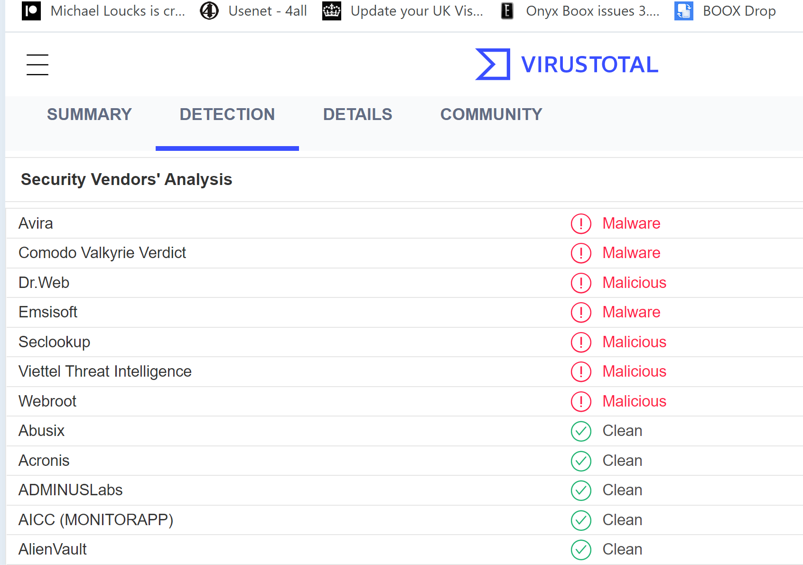Image resolution: width=803 pixels, height=565 pixels.
Task: Click the VirusTotal sigma logo icon
Action: click(x=493, y=65)
